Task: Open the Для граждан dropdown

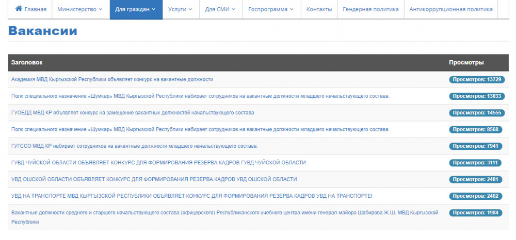Action: tap(136, 9)
